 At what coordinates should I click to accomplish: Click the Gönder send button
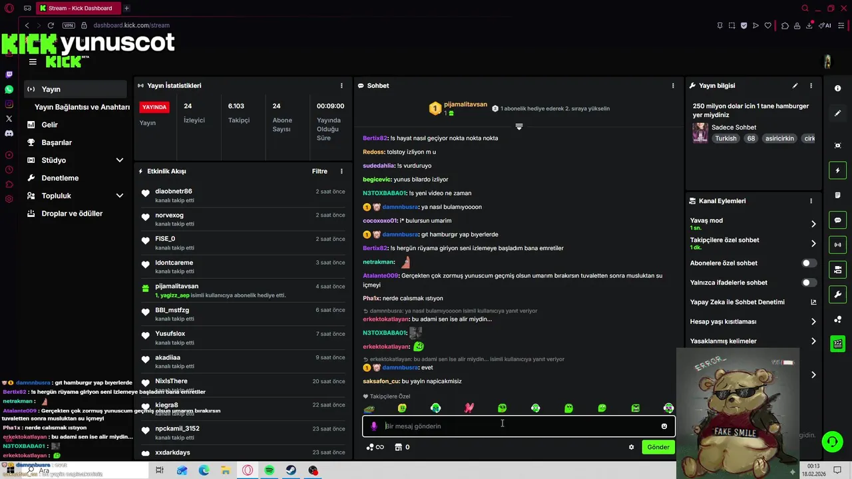tap(658, 447)
